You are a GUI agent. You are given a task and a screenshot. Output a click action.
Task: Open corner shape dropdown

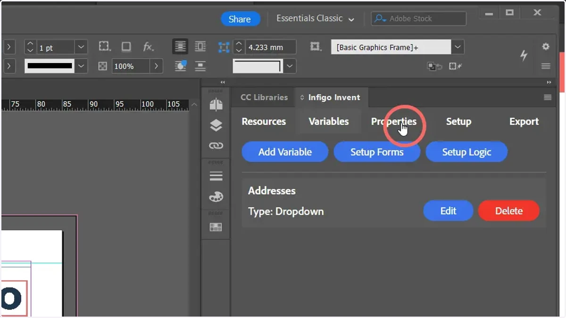tap(290, 66)
